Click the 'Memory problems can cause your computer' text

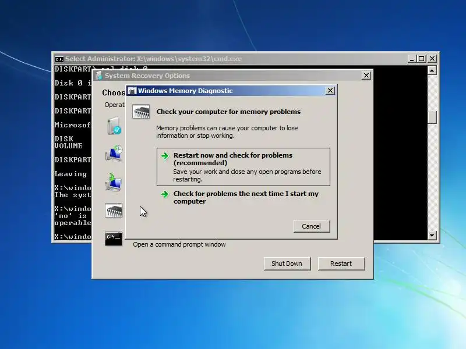(227, 132)
